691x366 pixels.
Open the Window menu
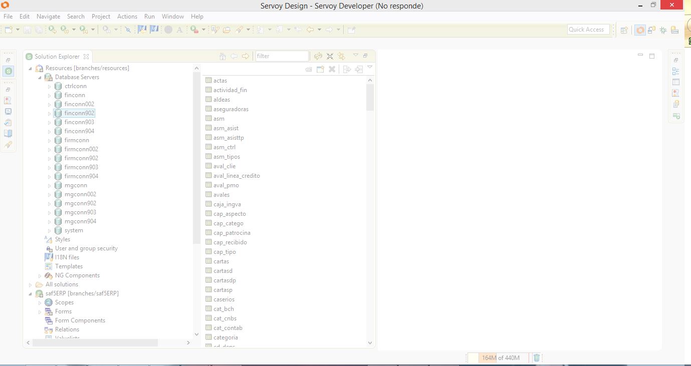pyautogui.click(x=173, y=17)
